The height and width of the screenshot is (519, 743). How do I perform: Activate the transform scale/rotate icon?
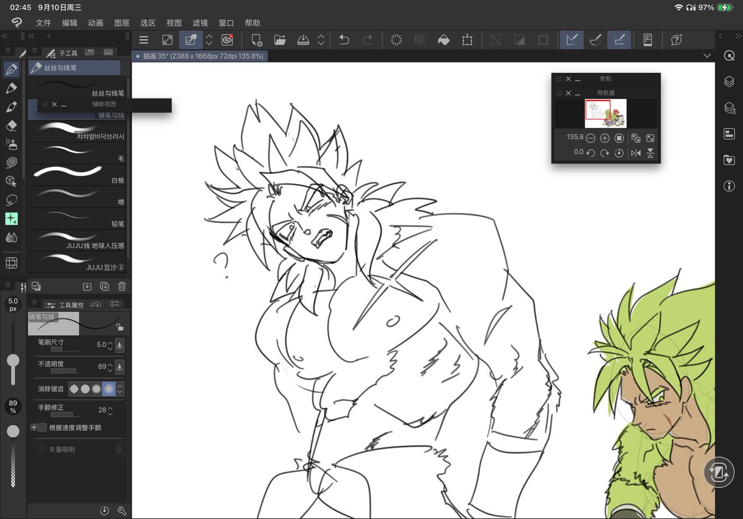point(467,40)
